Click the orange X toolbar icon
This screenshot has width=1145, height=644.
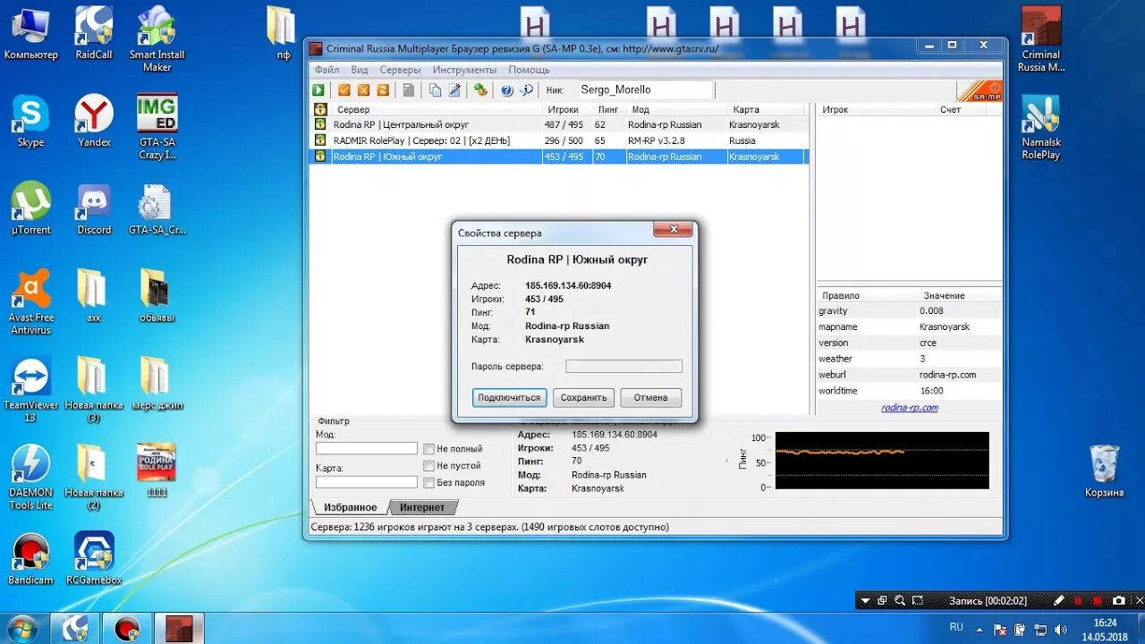(363, 90)
